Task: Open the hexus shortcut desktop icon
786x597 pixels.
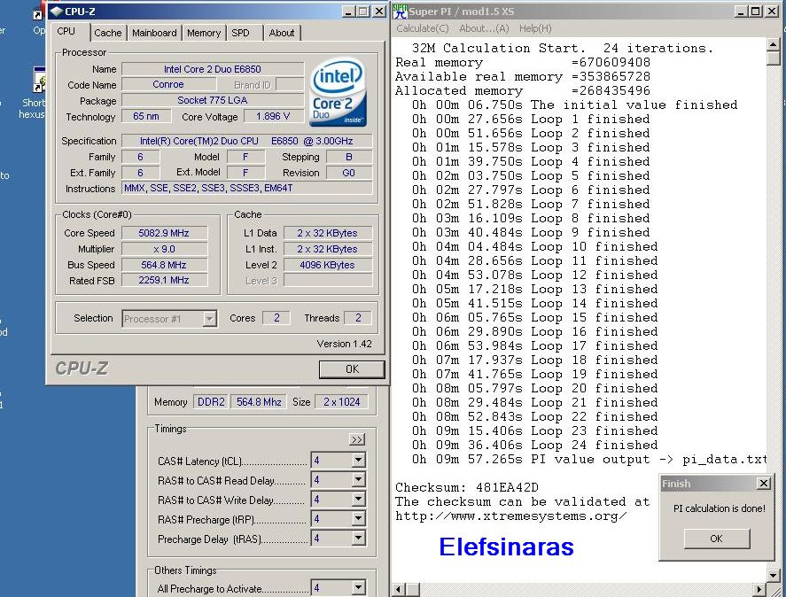Action: (x=38, y=93)
